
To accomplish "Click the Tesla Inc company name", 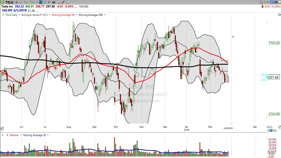I will pyautogui.click(x=7, y=6).
